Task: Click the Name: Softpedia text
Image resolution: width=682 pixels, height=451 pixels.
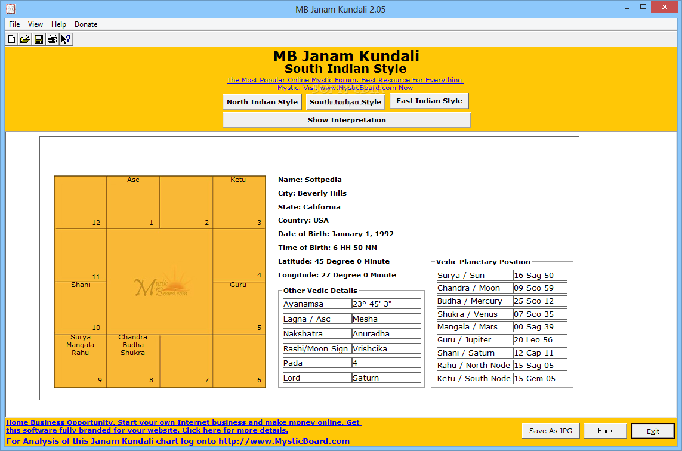Action: point(310,180)
